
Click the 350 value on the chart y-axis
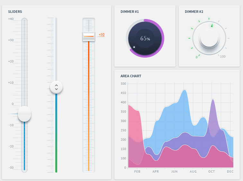[x=123, y=112]
